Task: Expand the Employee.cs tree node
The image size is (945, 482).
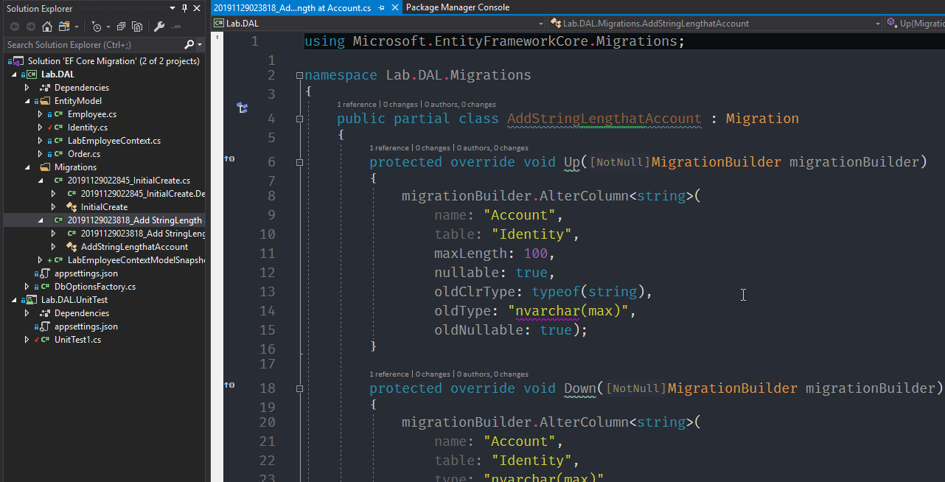Action: pyautogui.click(x=41, y=114)
